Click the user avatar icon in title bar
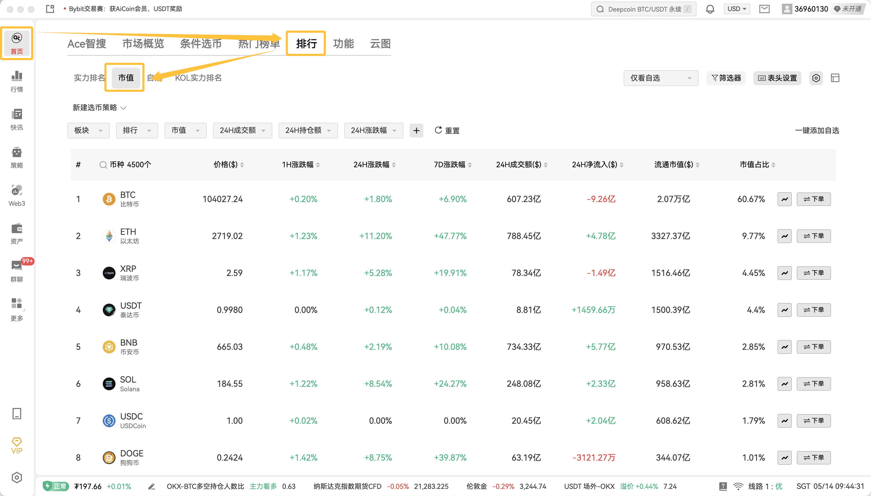Viewport: 871px width, 496px height. pyautogui.click(x=787, y=9)
